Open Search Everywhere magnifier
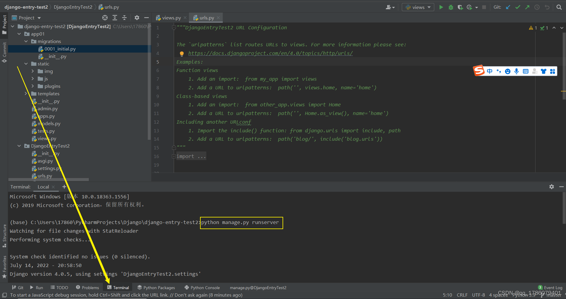The image size is (566, 299). pyautogui.click(x=559, y=7)
